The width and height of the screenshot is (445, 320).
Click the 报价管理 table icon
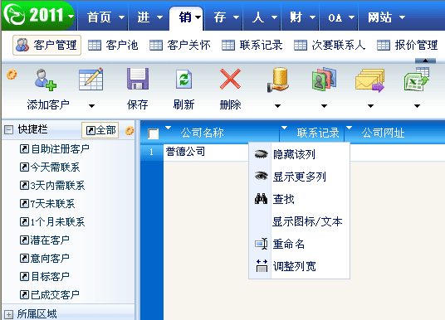(x=384, y=45)
